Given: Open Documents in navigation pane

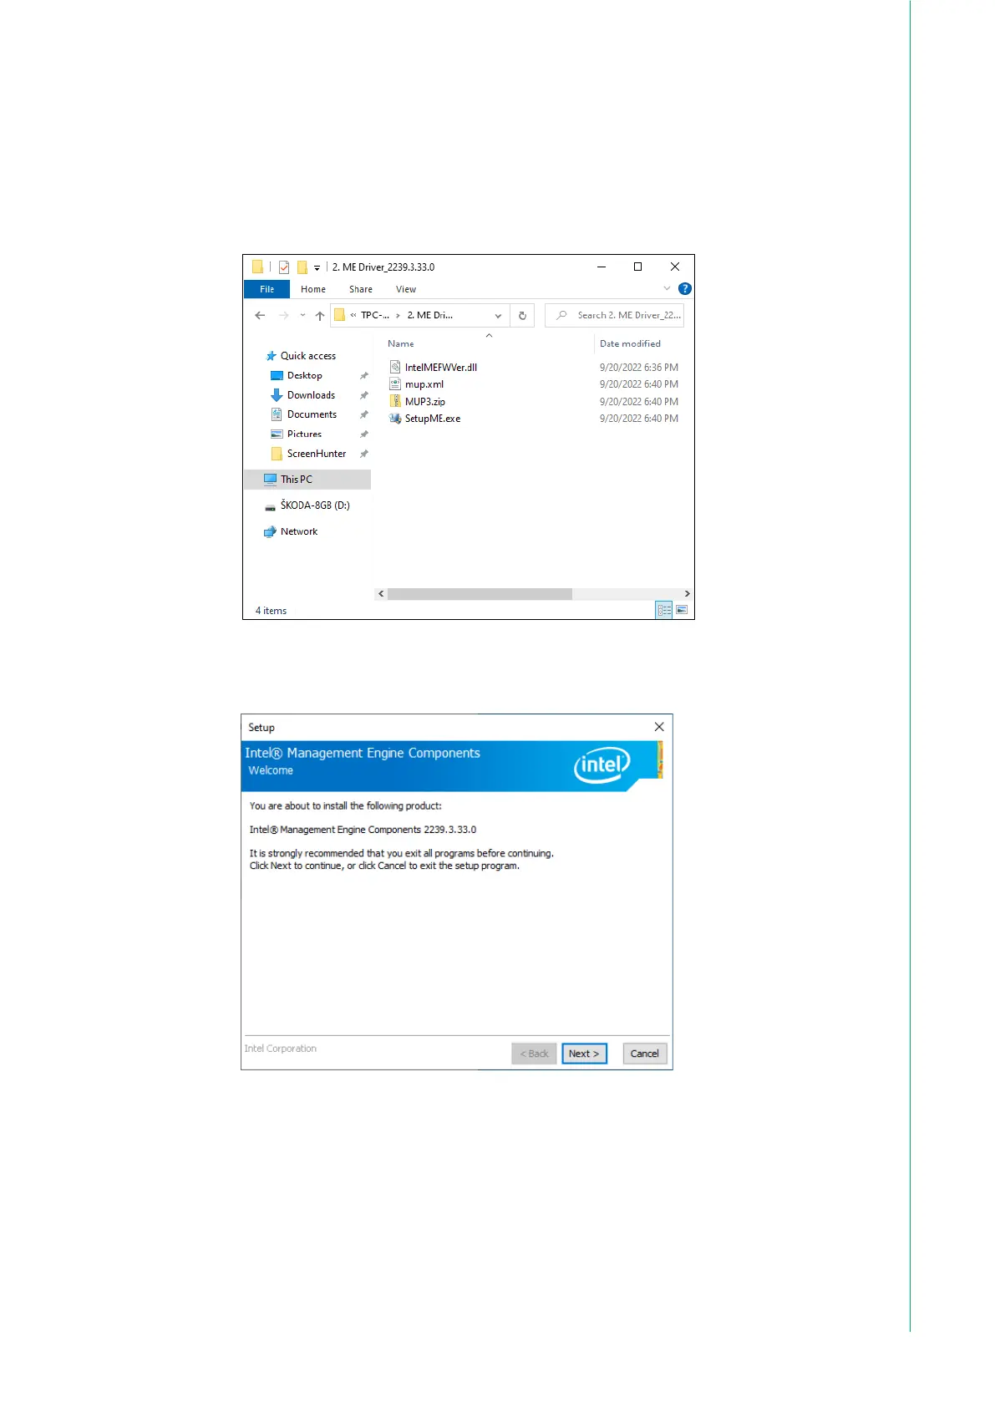Looking at the screenshot, I should (312, 414).
